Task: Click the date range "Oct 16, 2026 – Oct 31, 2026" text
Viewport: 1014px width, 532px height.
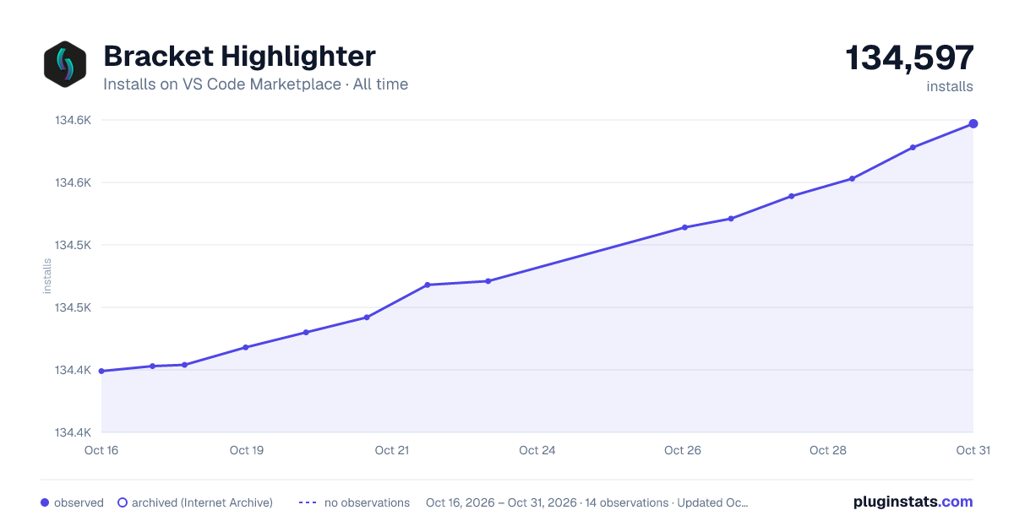Action: pyautogui.click(x=502, y=502)
